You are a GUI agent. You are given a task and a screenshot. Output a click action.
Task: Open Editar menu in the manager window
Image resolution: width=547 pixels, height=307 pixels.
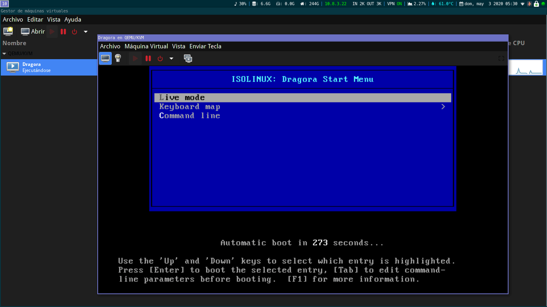35,19
